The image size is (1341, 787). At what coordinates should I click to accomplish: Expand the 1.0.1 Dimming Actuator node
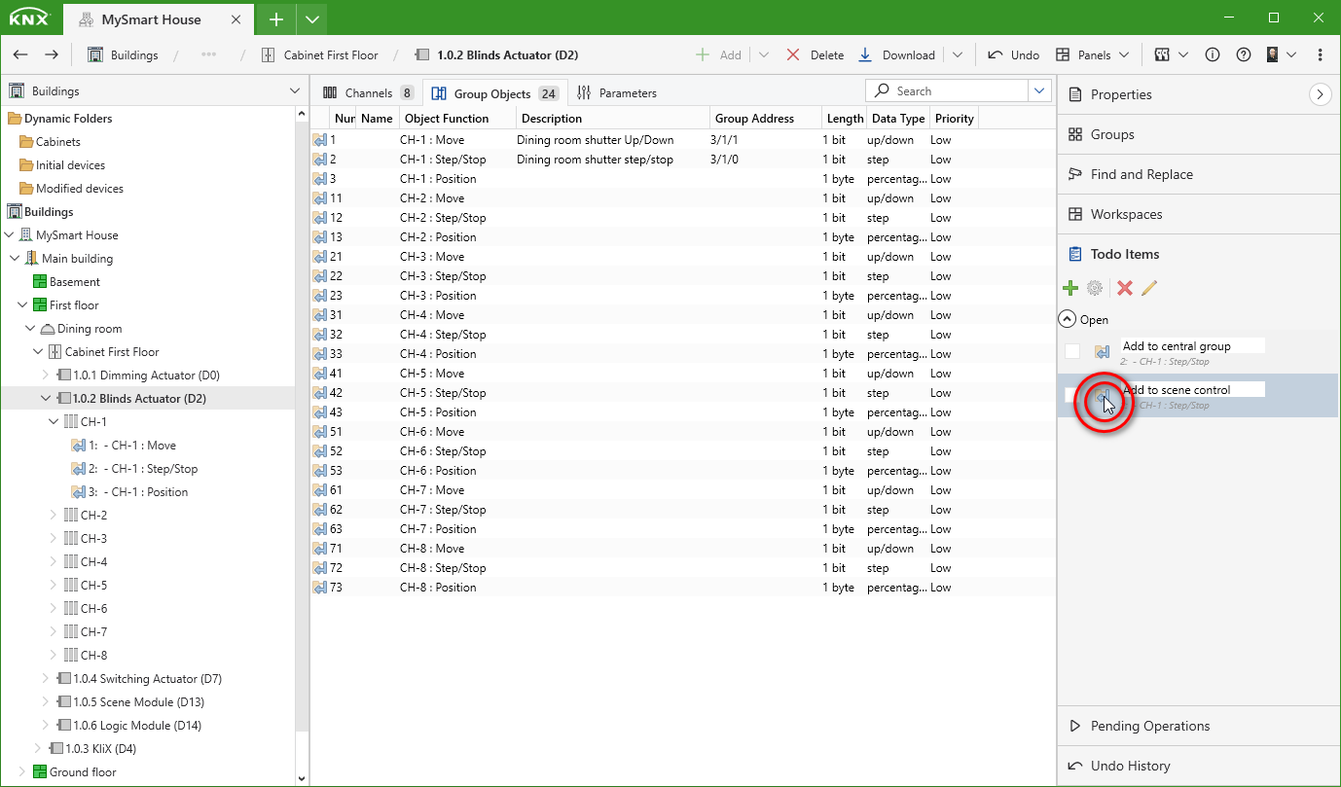[45, 376]
